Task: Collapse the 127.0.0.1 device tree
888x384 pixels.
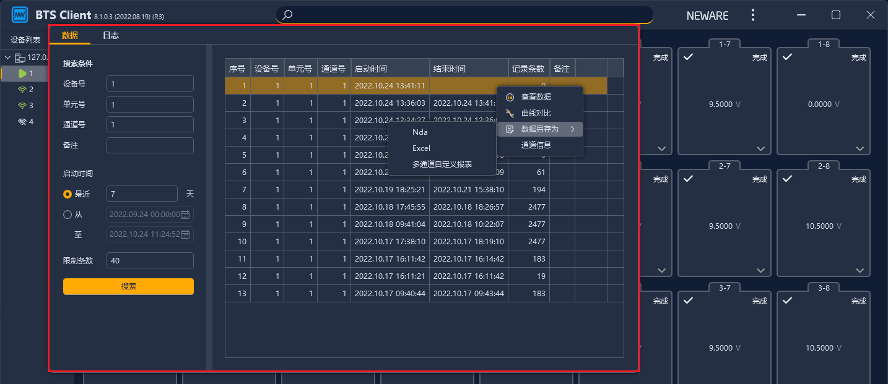Action: tap(7, 57)
